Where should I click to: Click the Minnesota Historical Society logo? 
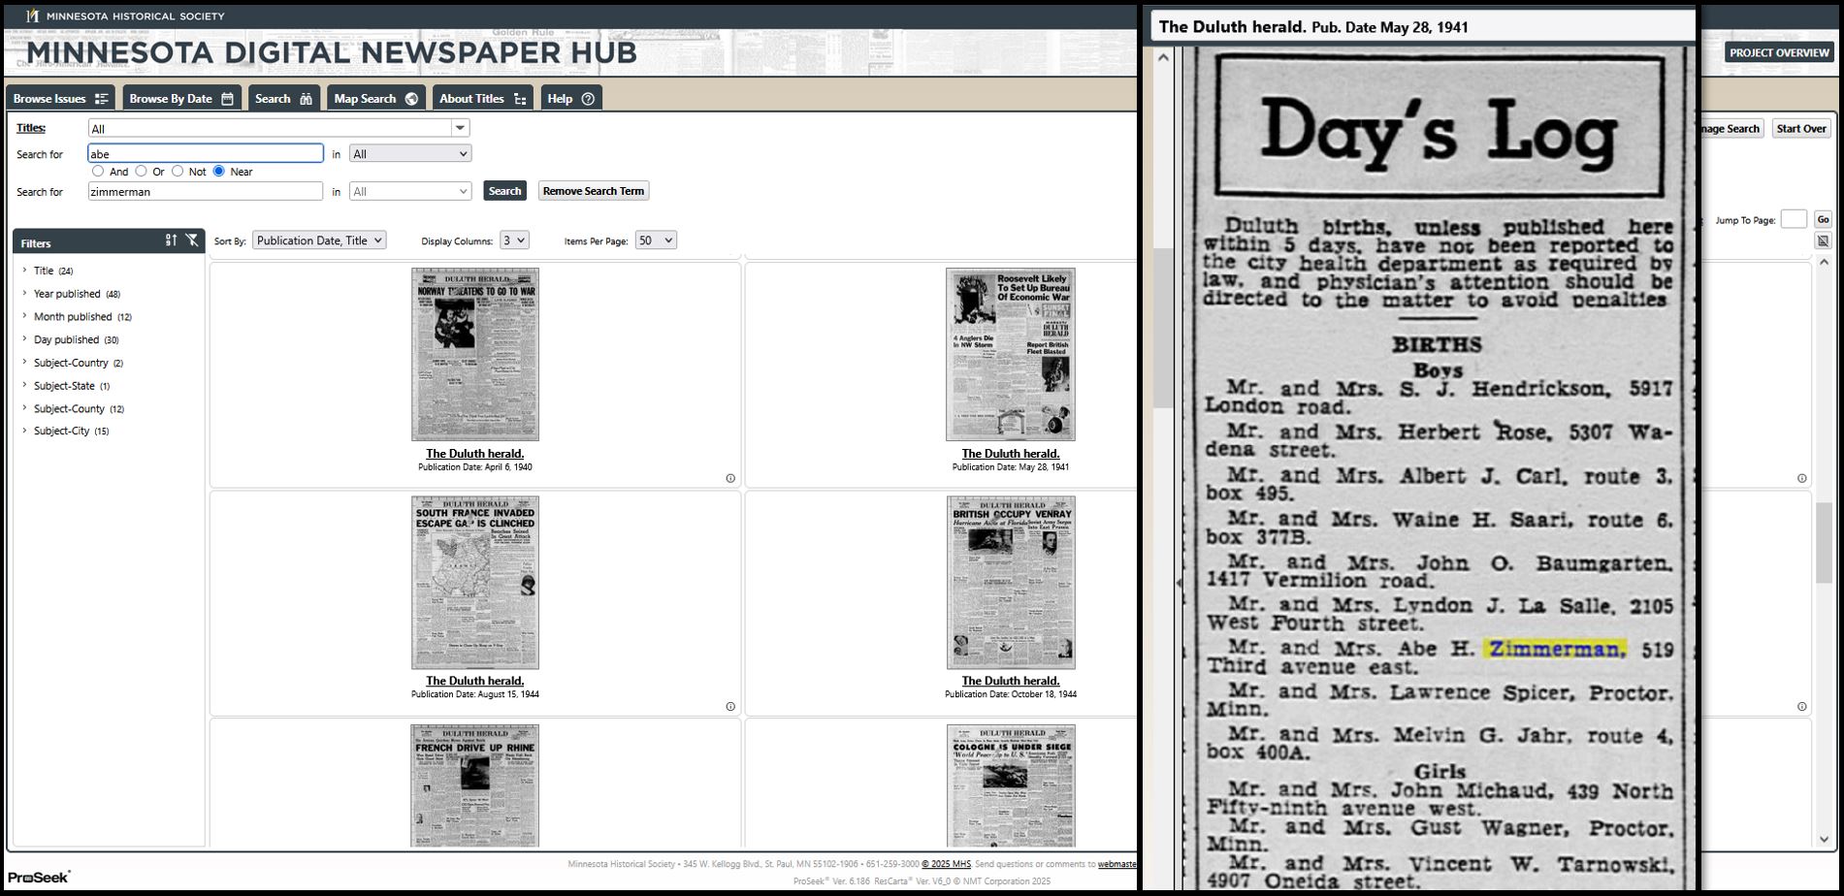33,16
